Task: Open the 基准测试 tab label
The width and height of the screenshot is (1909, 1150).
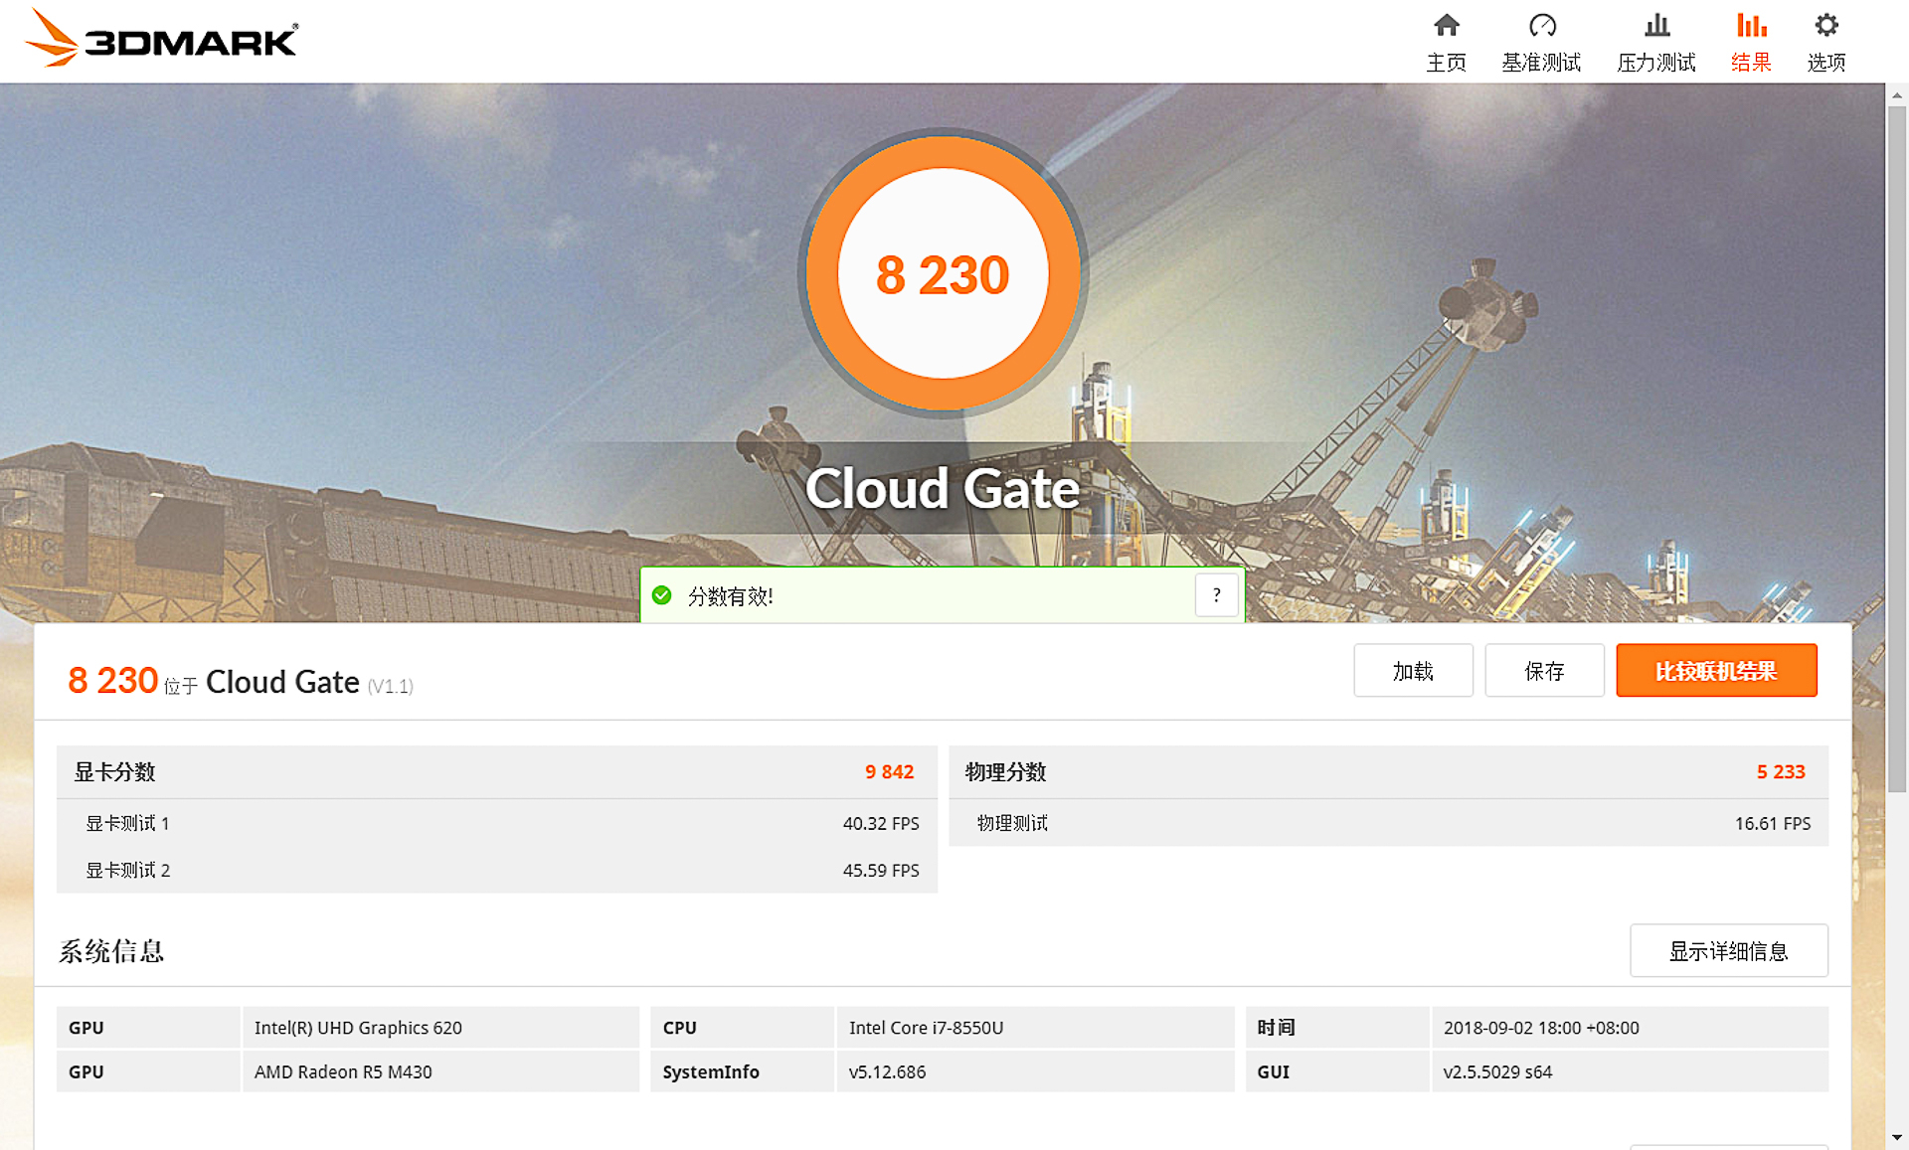Action: pos(1541,63)
